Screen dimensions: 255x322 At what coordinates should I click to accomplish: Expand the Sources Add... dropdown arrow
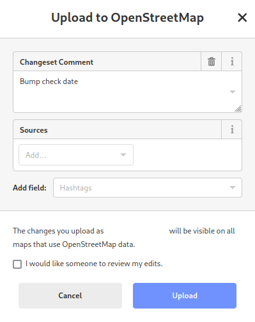pyautogui.click(x=123, y=155)
